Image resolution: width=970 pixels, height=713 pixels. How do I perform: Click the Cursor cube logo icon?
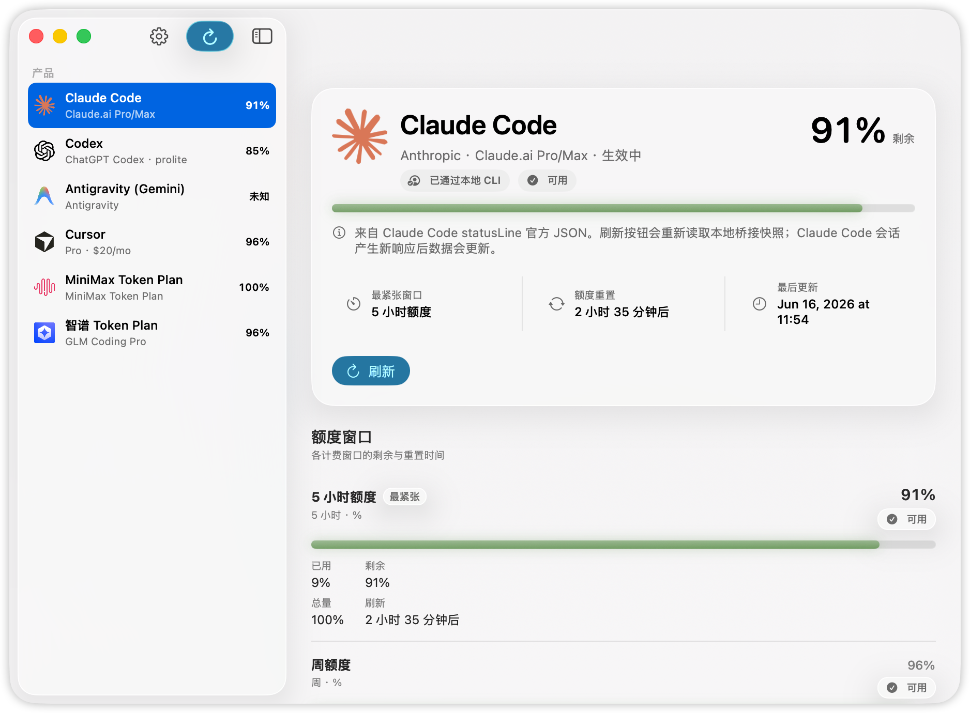[x=44, y=242]
